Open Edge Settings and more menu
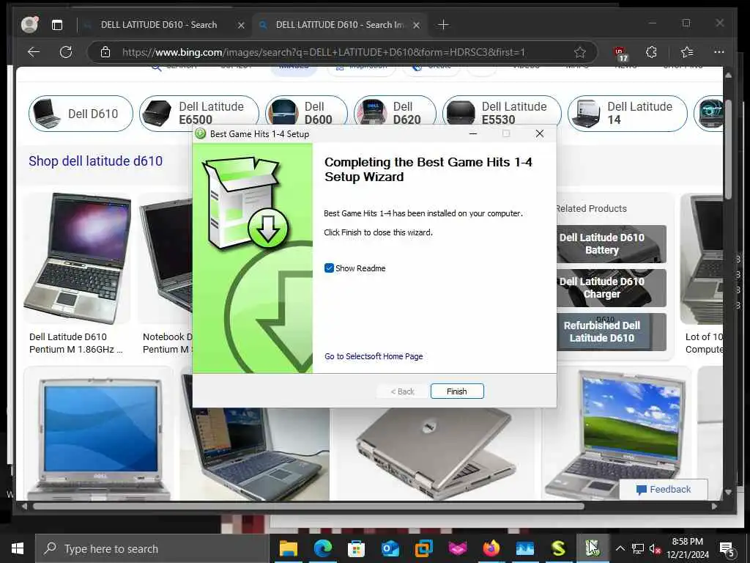Viewport: 750px width, 563px height. (719, 52)
